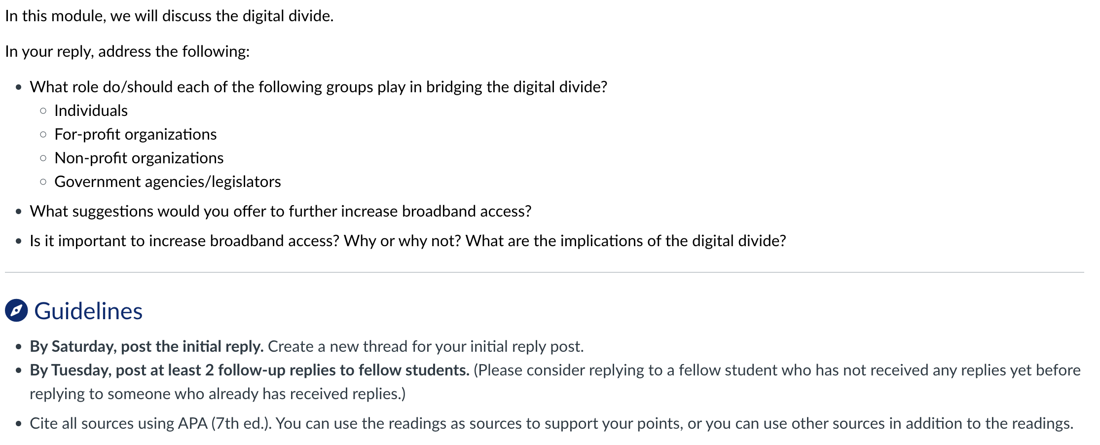Click the parenthetical line 'replying to someone who already has'

pyautogui.click(x=218, y=394)
